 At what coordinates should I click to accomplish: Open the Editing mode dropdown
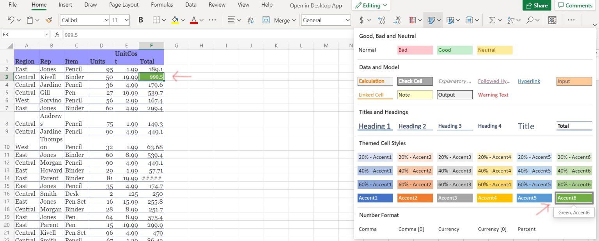coord(371,5)
